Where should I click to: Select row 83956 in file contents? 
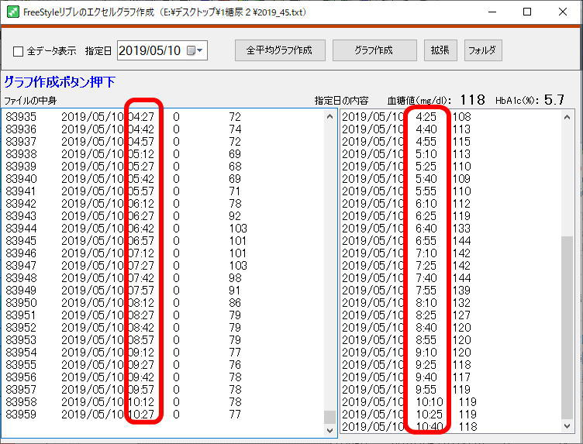[x=123, y=377]
